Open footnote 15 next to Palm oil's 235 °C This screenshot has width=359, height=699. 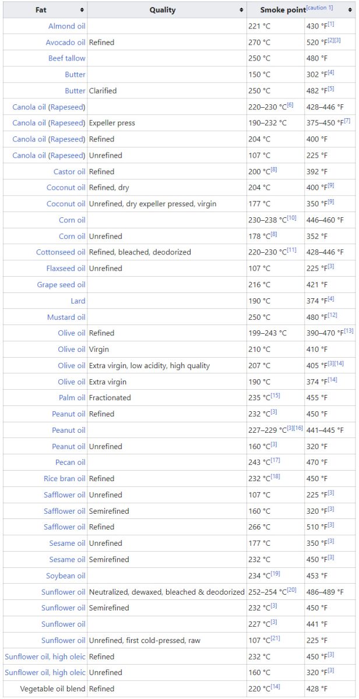click(x=275, y=396)
